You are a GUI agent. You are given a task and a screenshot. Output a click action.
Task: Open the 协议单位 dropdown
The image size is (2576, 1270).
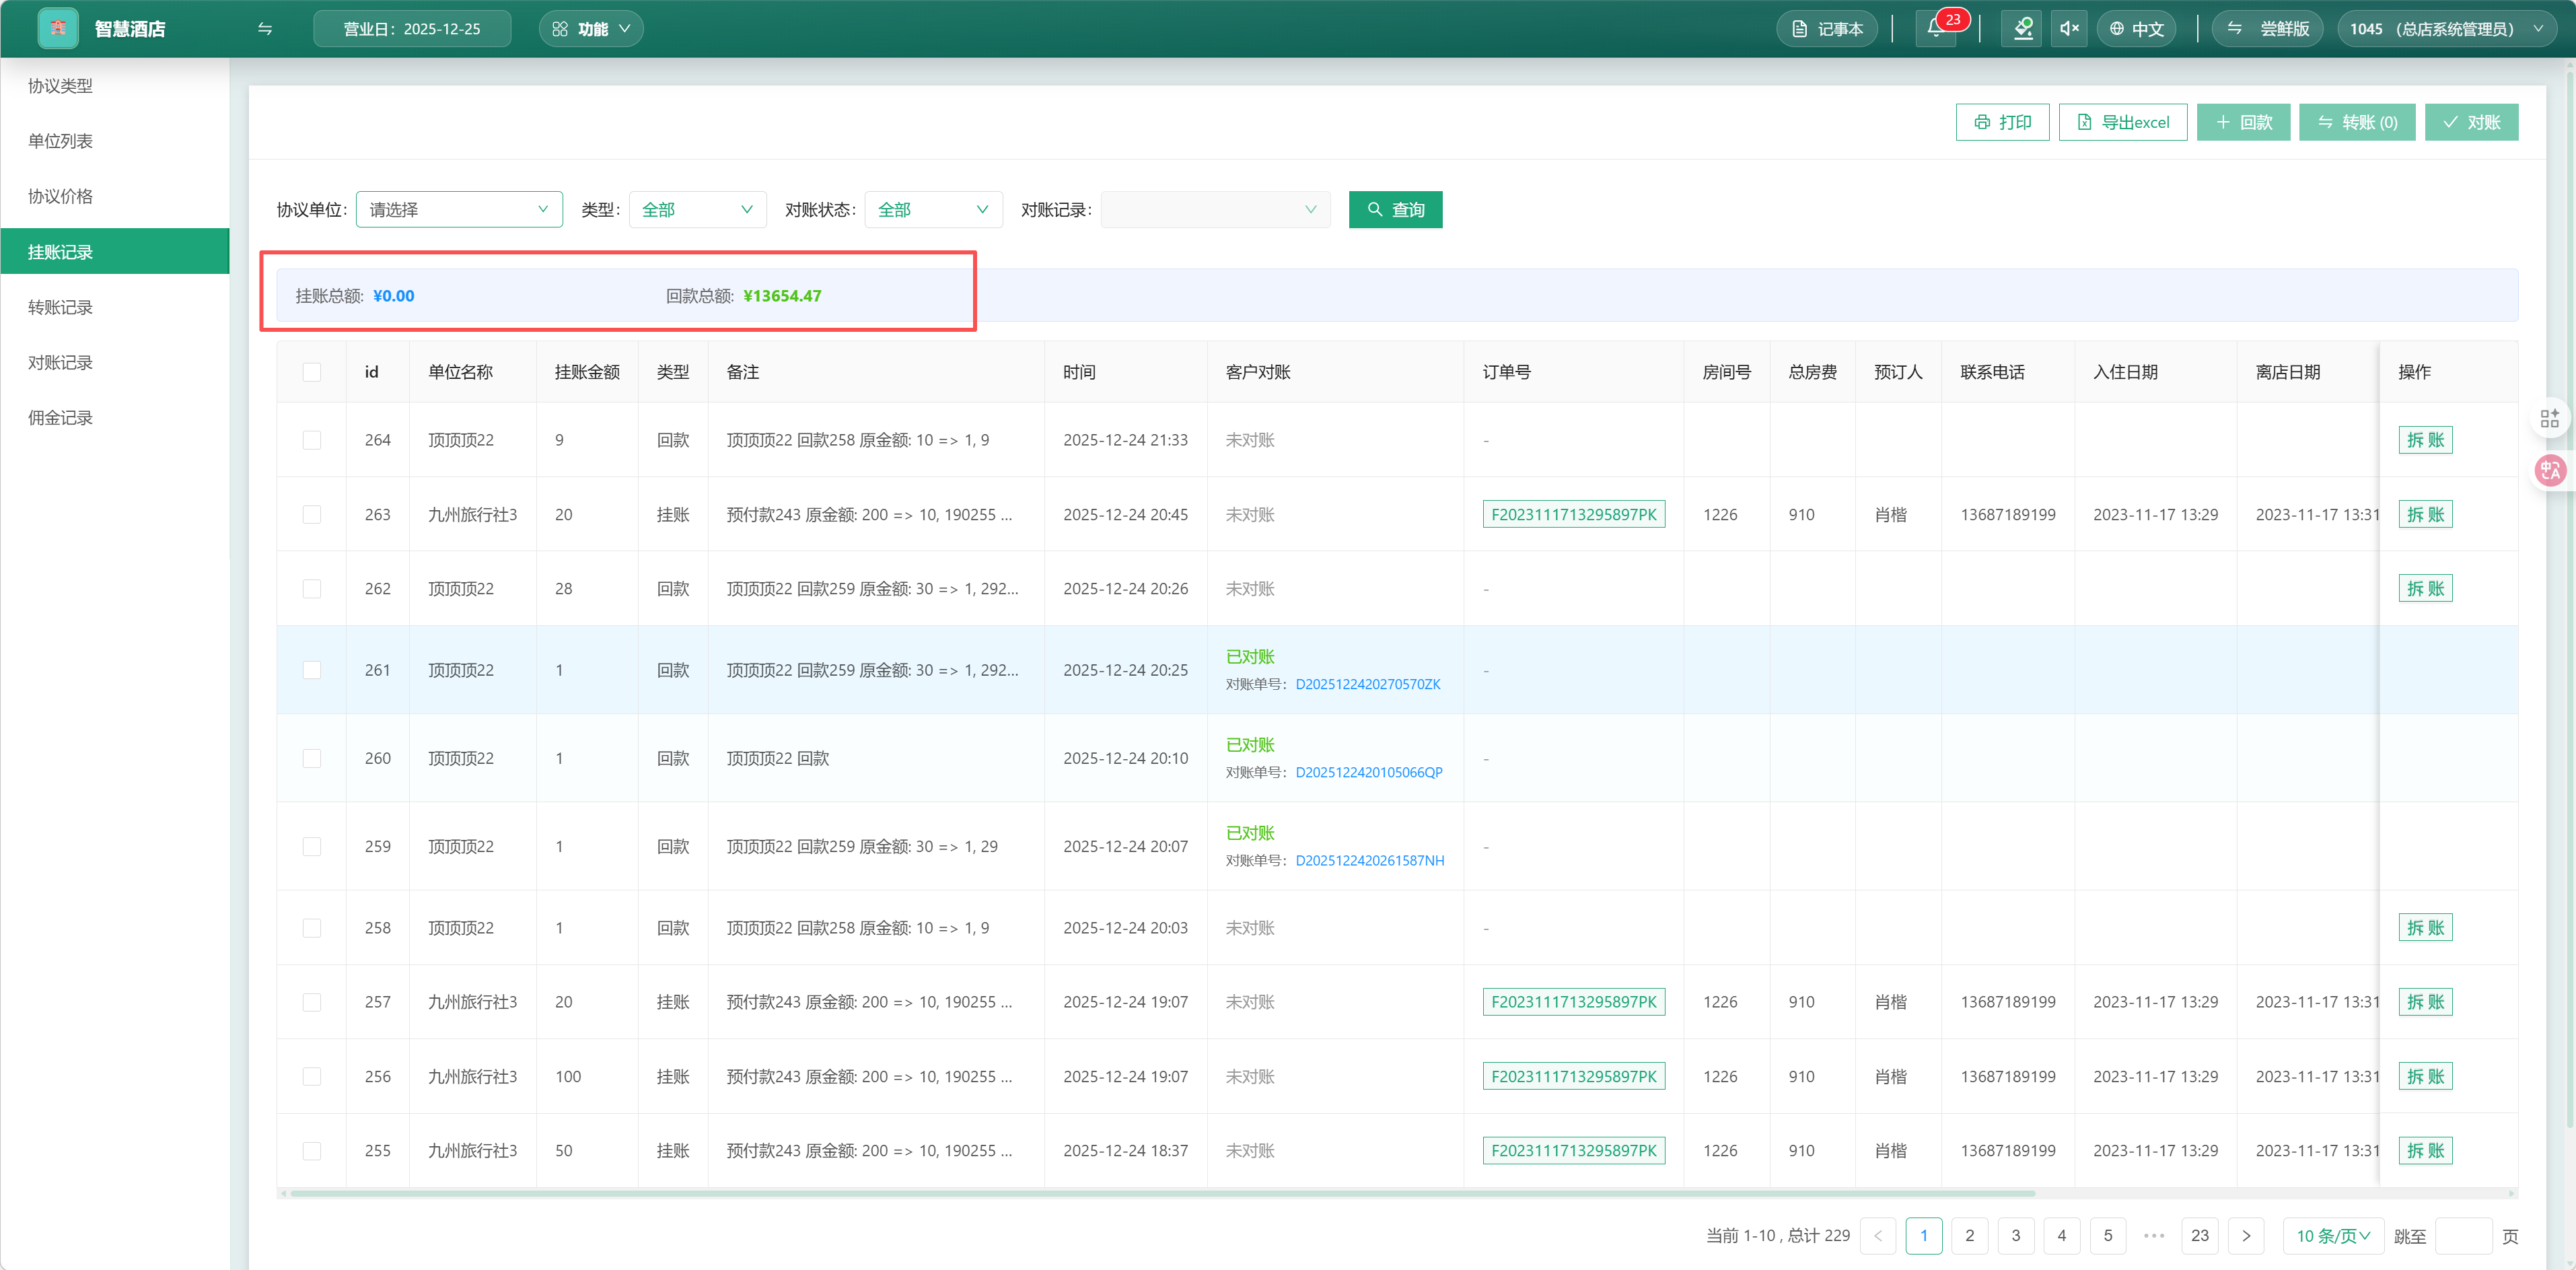[459, 210]
